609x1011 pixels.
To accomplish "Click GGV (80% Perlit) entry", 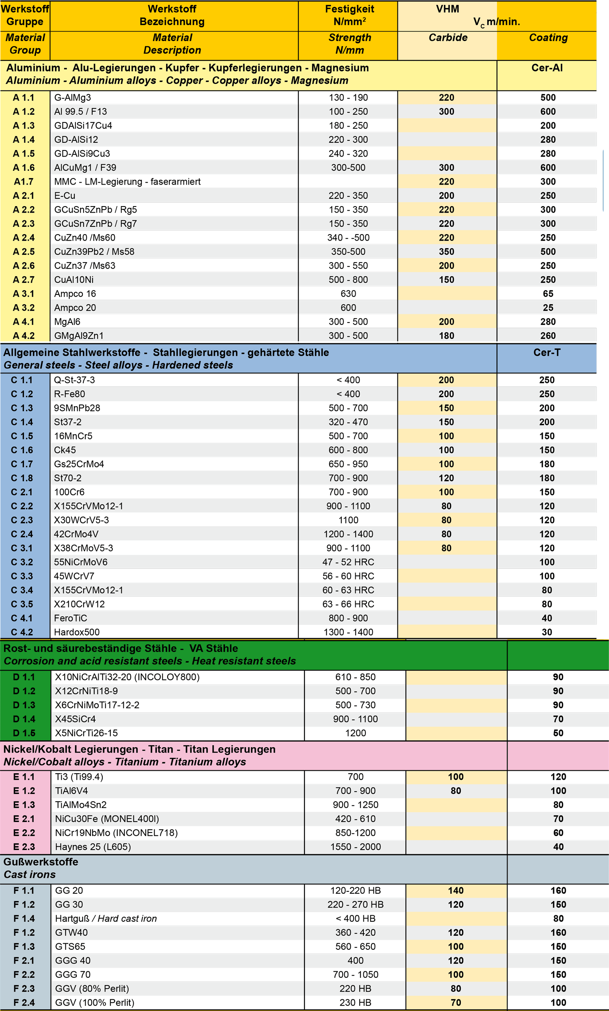I will pos(92,988).
